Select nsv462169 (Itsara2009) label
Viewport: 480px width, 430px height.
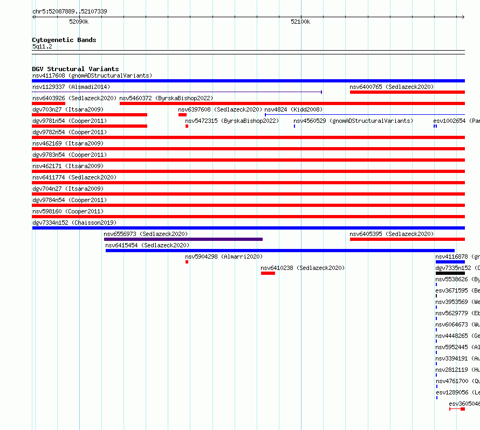pos(68,143)
